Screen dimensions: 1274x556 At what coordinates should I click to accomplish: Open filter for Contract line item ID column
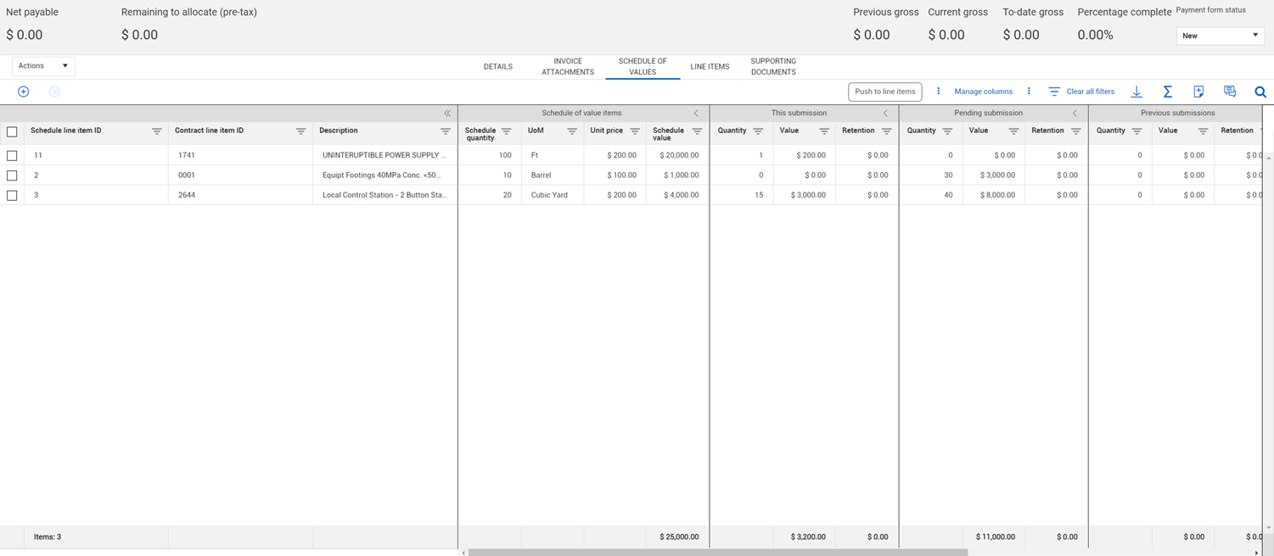301,131
